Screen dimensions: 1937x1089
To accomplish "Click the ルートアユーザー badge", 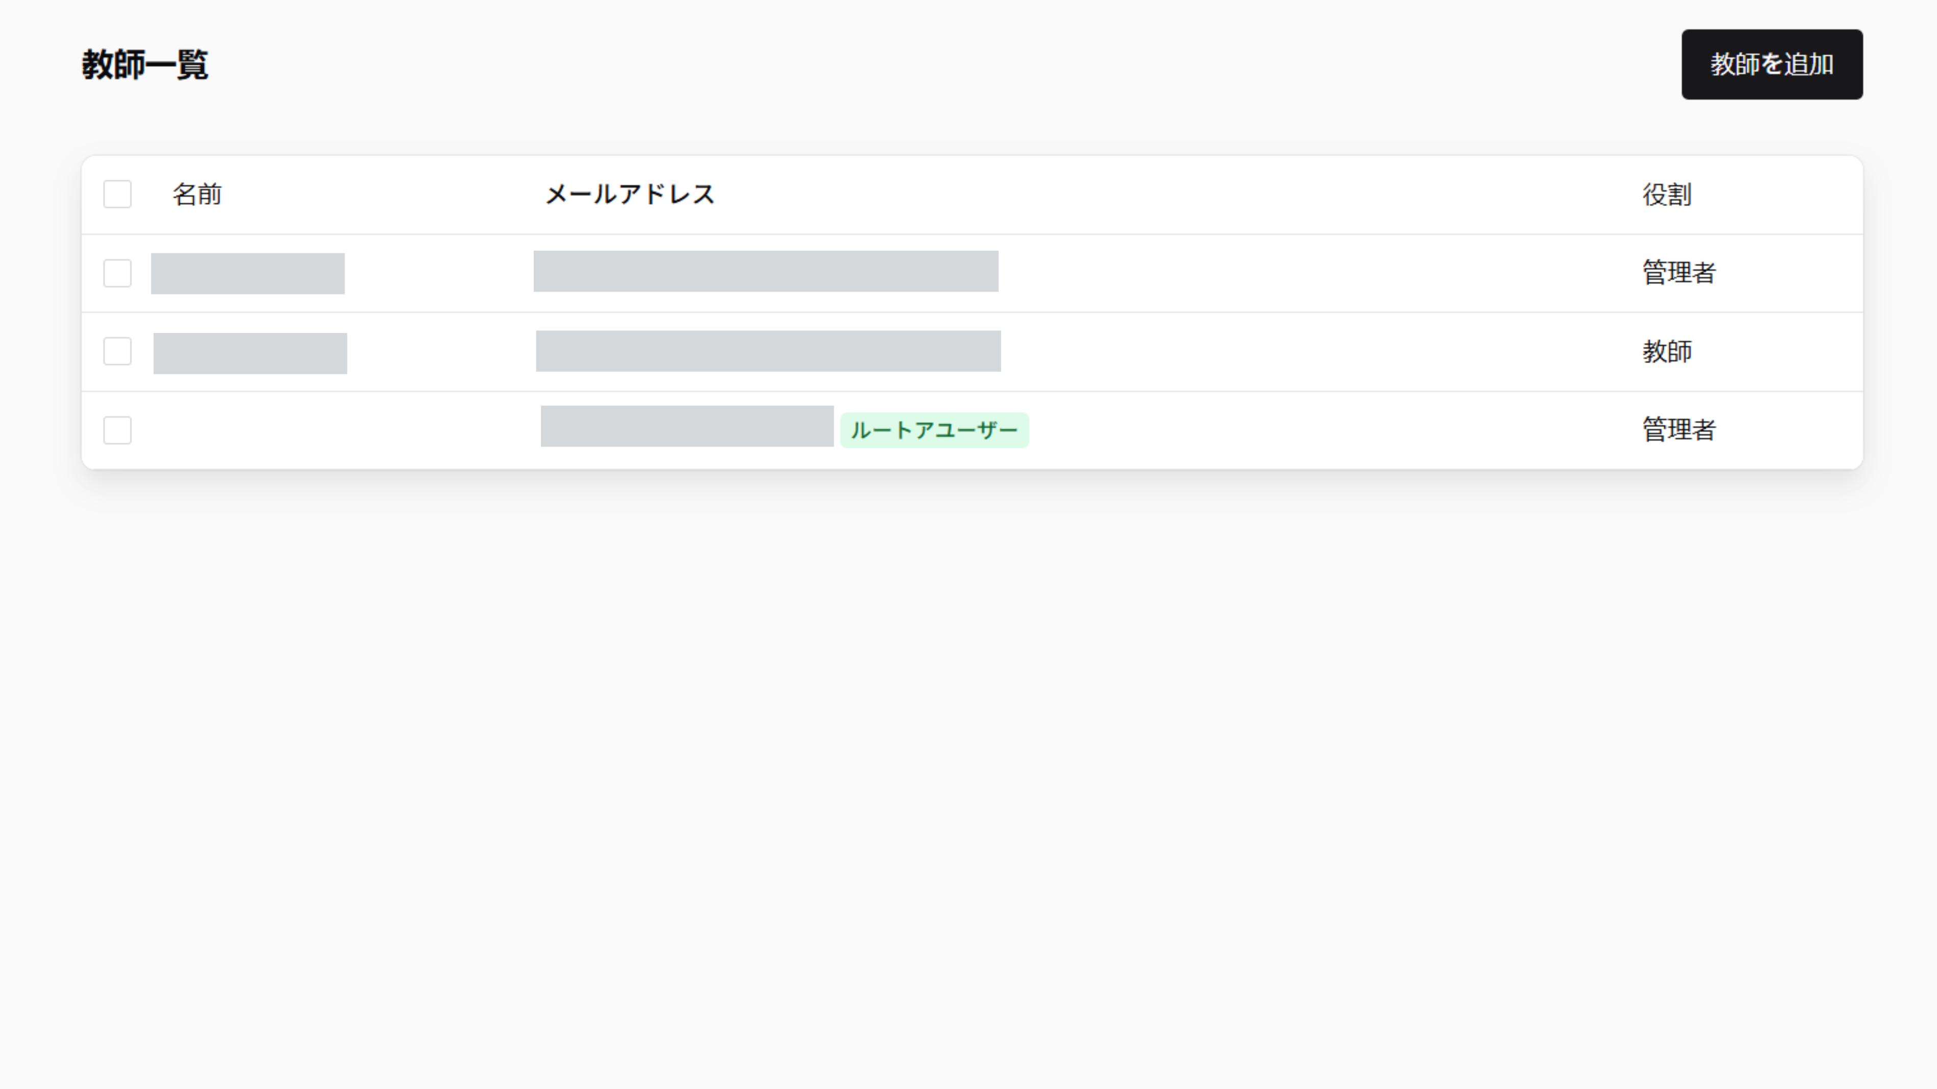I will [934, 430].
